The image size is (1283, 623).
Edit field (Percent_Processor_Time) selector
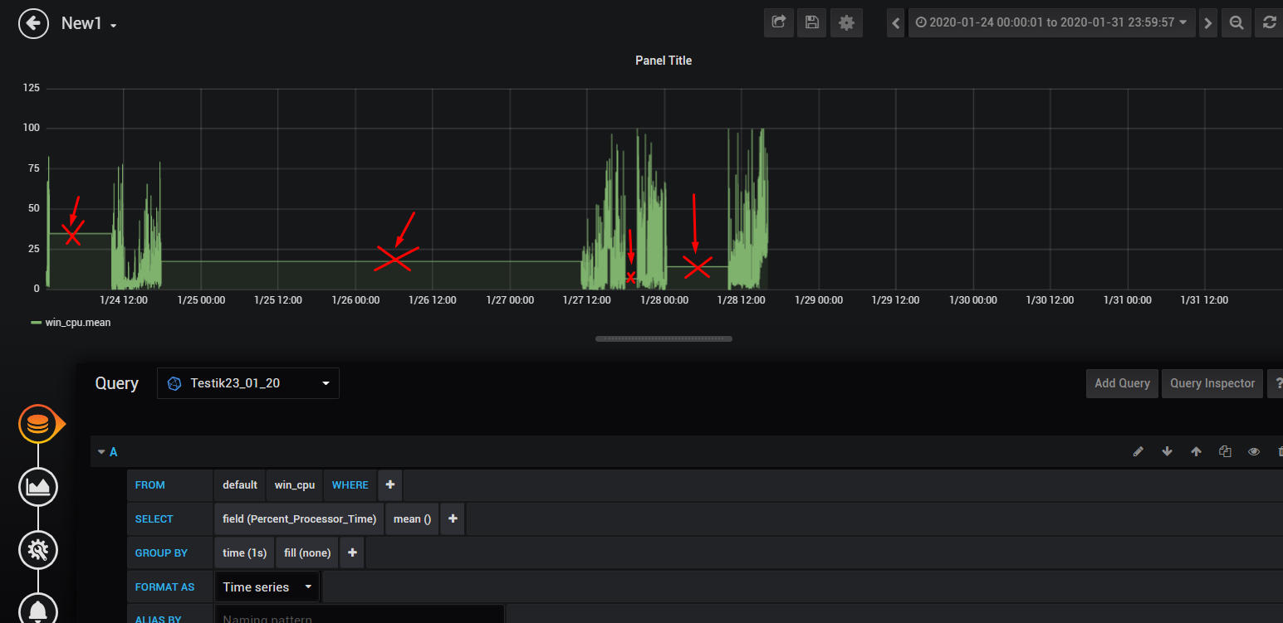point(299,519)
